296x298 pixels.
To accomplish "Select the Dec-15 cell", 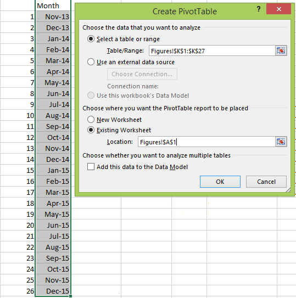I will click(53, 291).
